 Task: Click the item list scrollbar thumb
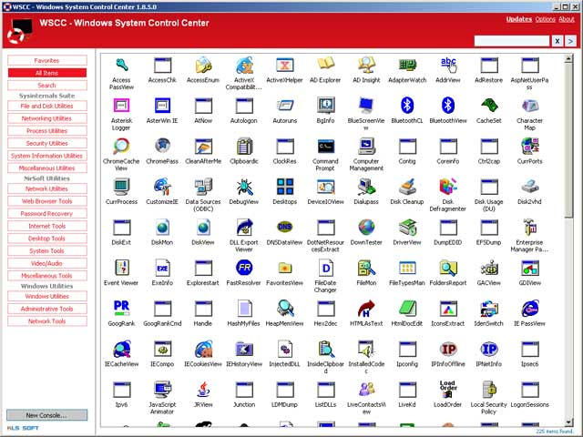(568, 140)
